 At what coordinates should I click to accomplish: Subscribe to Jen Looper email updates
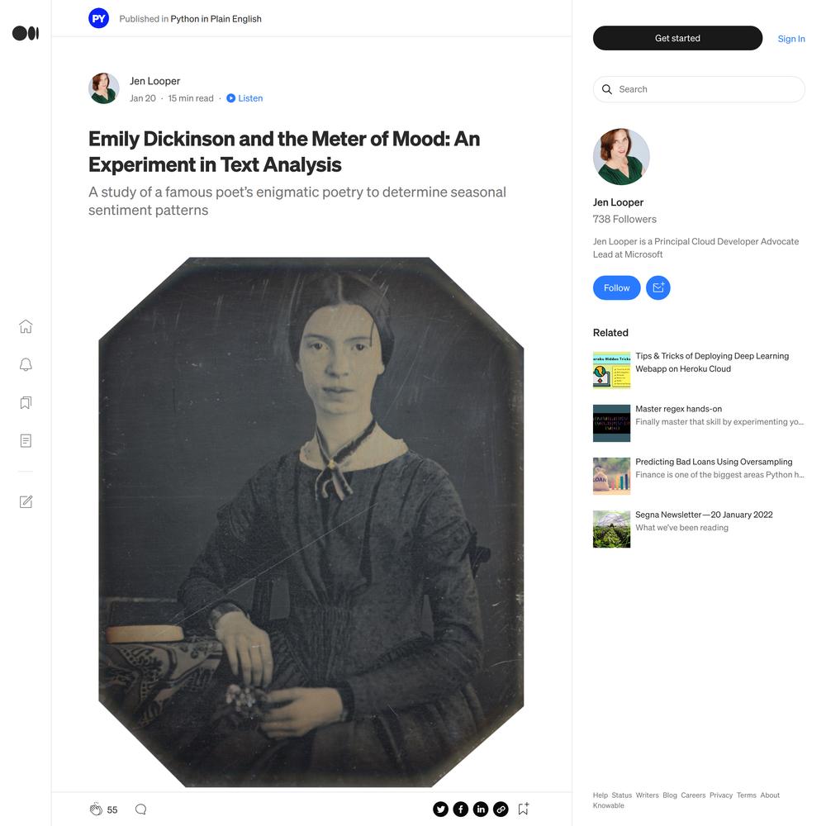(x=658, y=287)
